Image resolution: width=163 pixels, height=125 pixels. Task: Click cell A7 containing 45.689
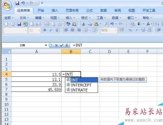point(37,89)
